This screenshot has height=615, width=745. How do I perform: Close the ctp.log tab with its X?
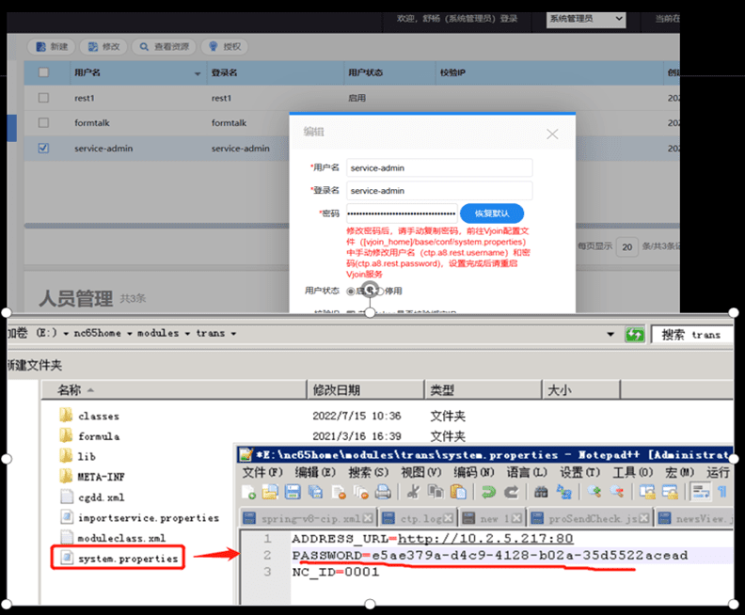tap(448, 518)
